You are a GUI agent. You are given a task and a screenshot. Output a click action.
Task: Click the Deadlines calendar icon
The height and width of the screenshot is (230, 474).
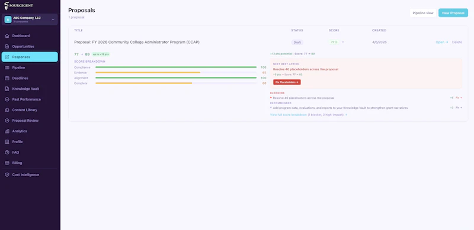point(7,78)
